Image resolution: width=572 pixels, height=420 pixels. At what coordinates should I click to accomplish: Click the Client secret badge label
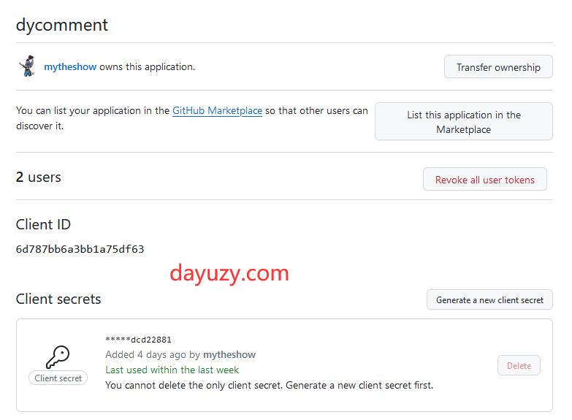tap(58, 378)
